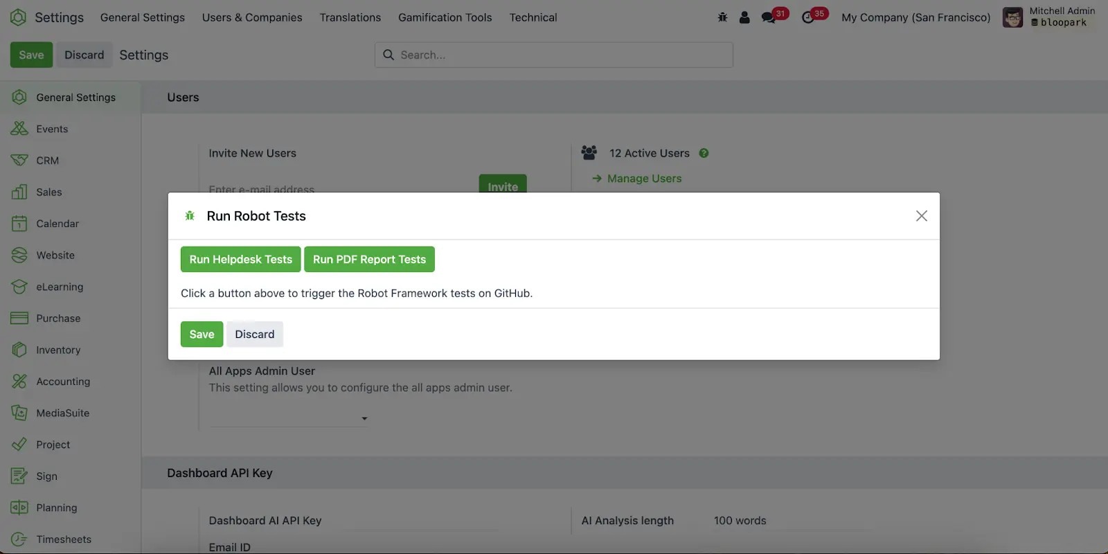Click the Timesheets sidebar icon

(19, 539)
